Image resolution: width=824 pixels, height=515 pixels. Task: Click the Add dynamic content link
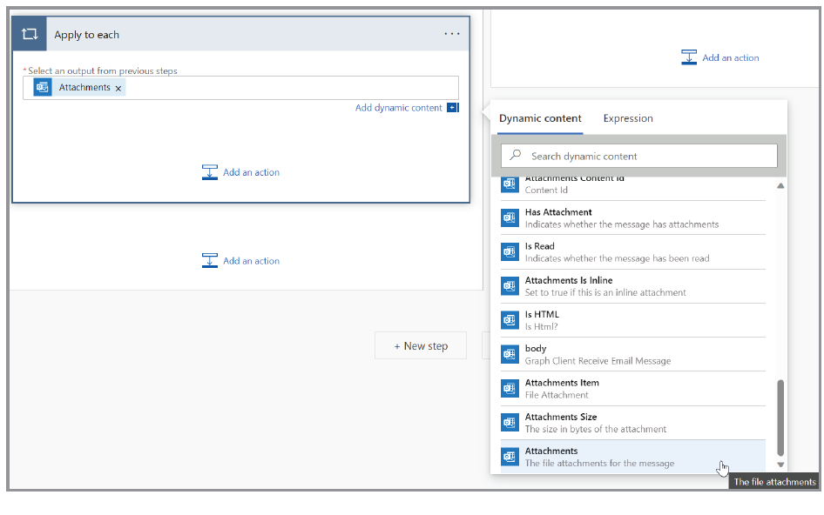(398, 108)
